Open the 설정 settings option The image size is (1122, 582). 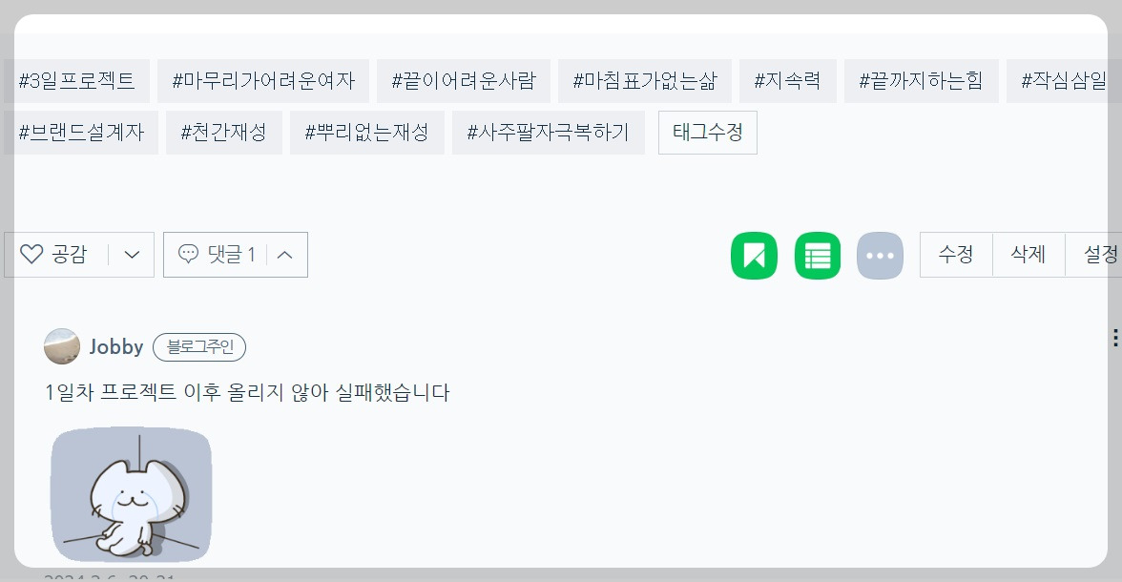tap(1100, 254)
